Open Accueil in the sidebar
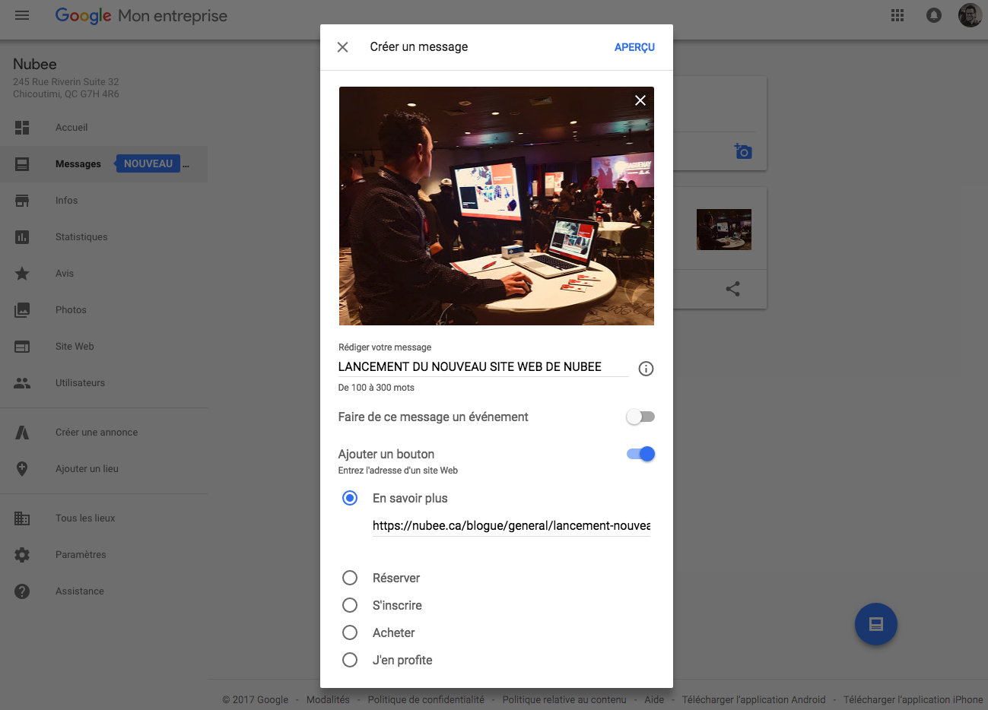Viewport: 988px width, 710px height. (x=71, y=128)
